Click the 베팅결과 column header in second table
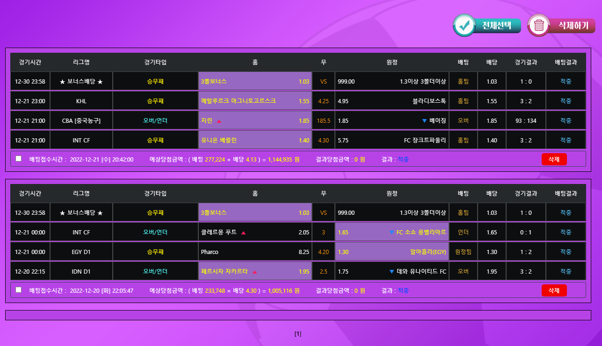This screenshot has width=602, height=346. pyautogui.click(x=566, y=193)
